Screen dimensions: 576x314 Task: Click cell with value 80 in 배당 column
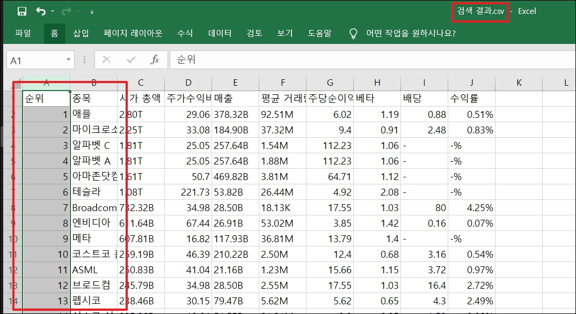pos(424,207)
